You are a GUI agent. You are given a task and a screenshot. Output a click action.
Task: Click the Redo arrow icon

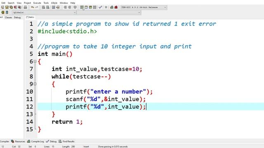37,7
